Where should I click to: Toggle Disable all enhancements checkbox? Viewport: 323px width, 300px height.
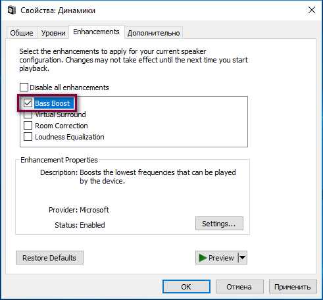(x=24, y=87)
